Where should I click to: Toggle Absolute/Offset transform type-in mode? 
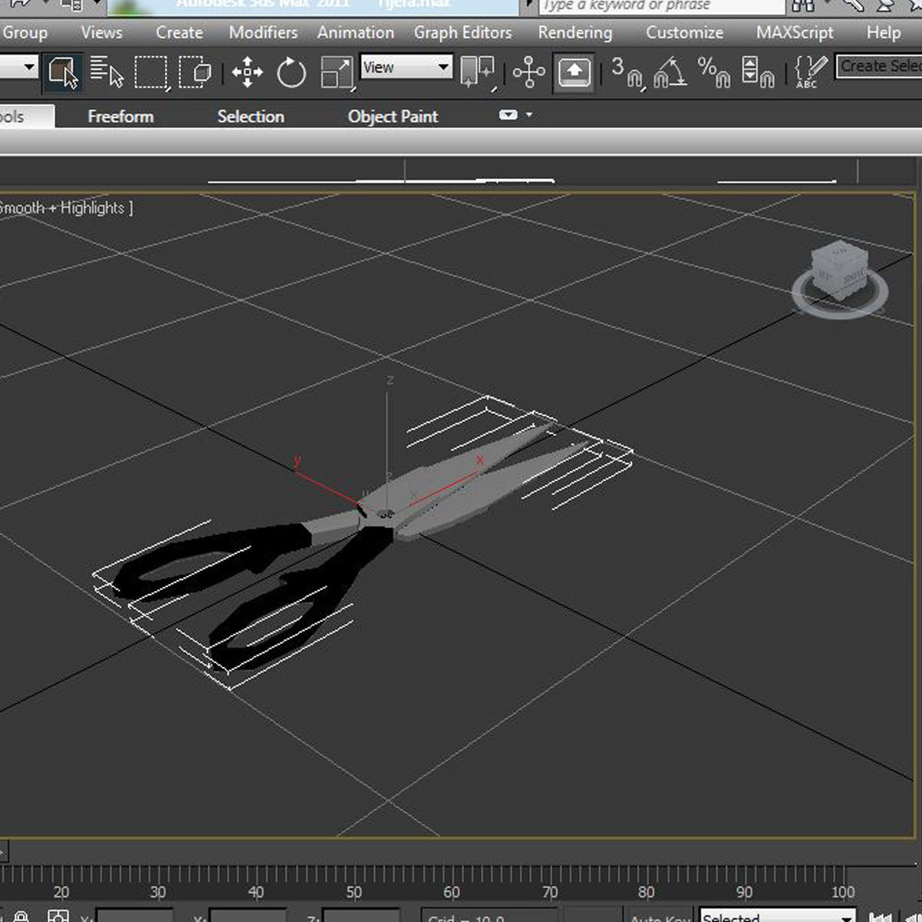click(58, 917)
